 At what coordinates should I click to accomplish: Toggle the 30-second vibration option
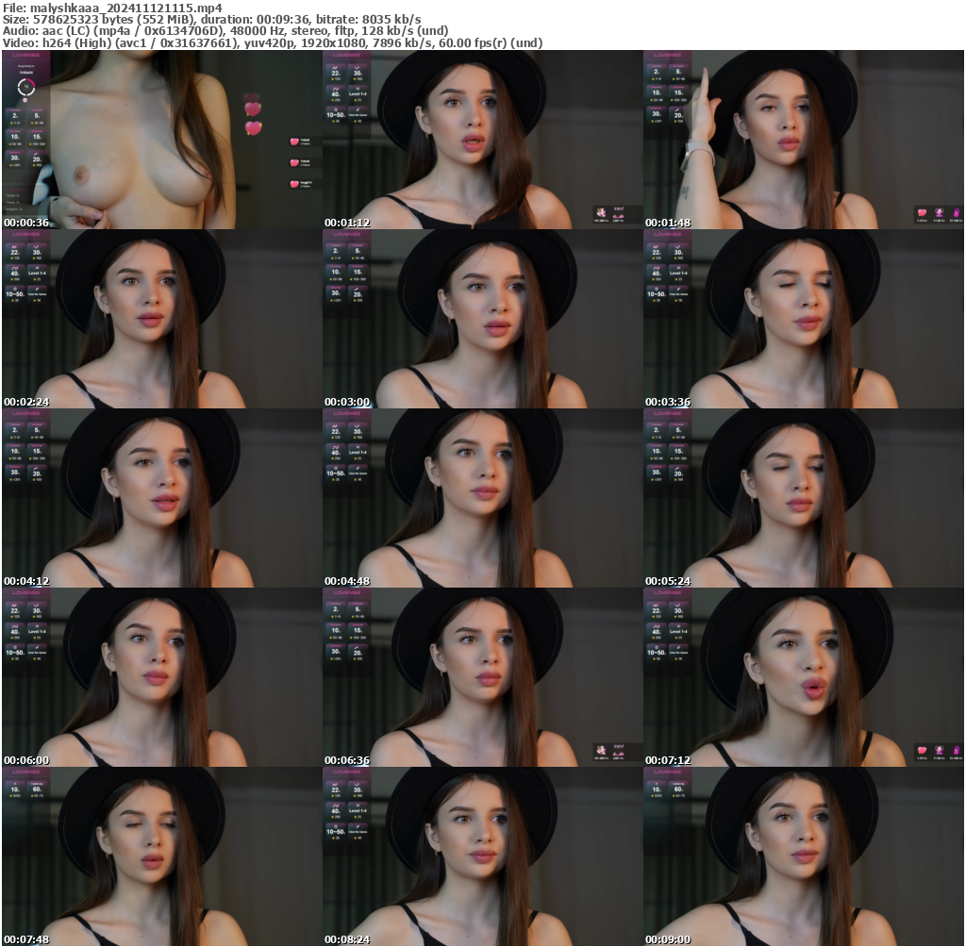pos(15,158)
